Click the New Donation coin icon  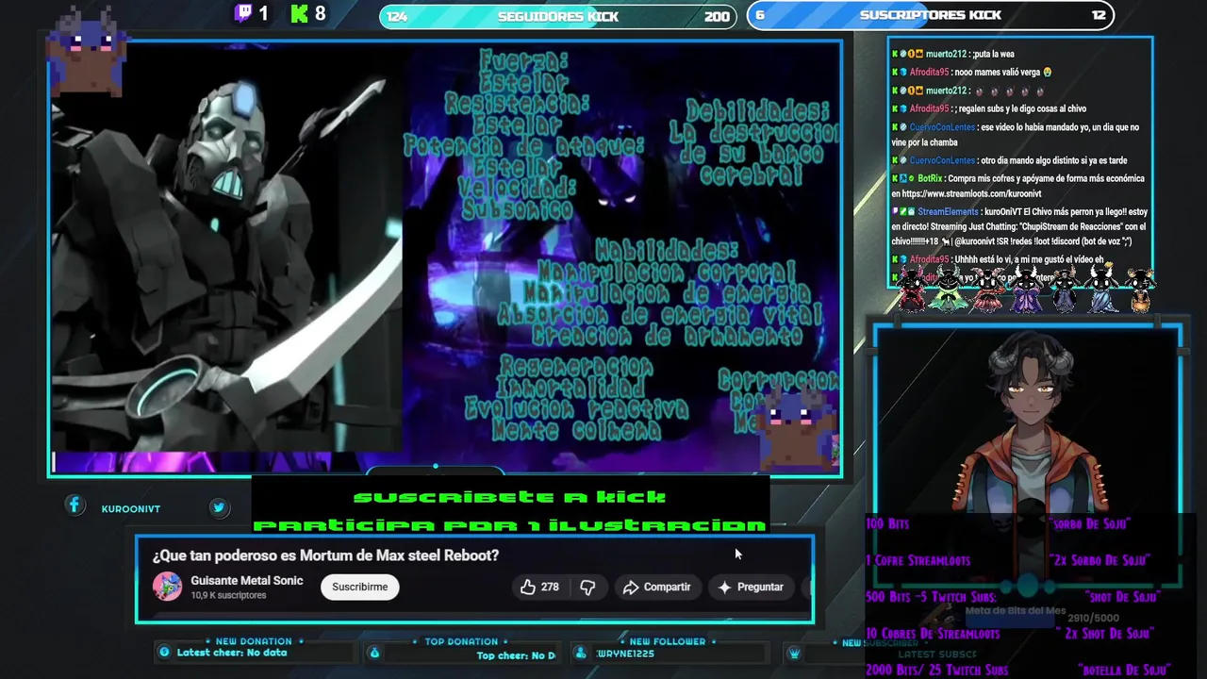coord(164,653)
